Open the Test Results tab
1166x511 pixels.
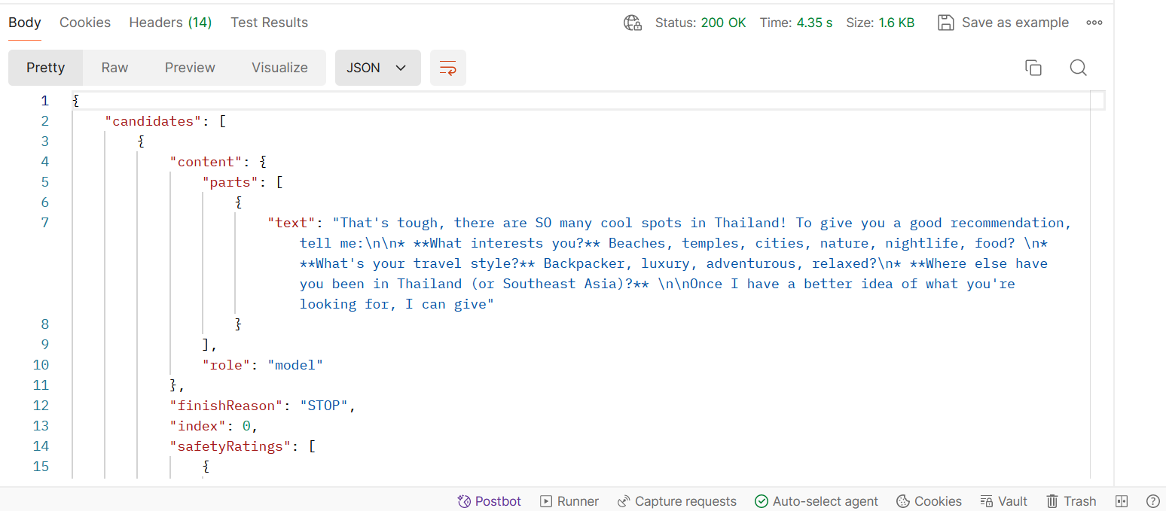(269, 23)
